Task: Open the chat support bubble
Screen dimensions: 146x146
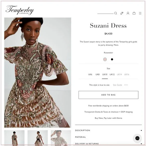Action: (x=137, y=138)
